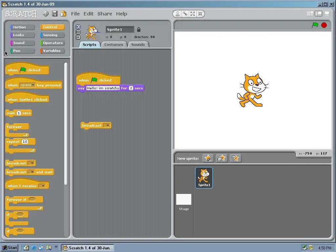This screenshot has width=336, height=252.
Task: Click the wait block seconds value
Action: 19,113
